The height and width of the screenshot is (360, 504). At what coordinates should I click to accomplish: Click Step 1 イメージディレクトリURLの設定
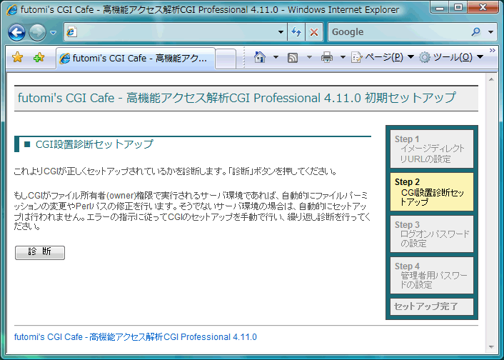[432, 149]
